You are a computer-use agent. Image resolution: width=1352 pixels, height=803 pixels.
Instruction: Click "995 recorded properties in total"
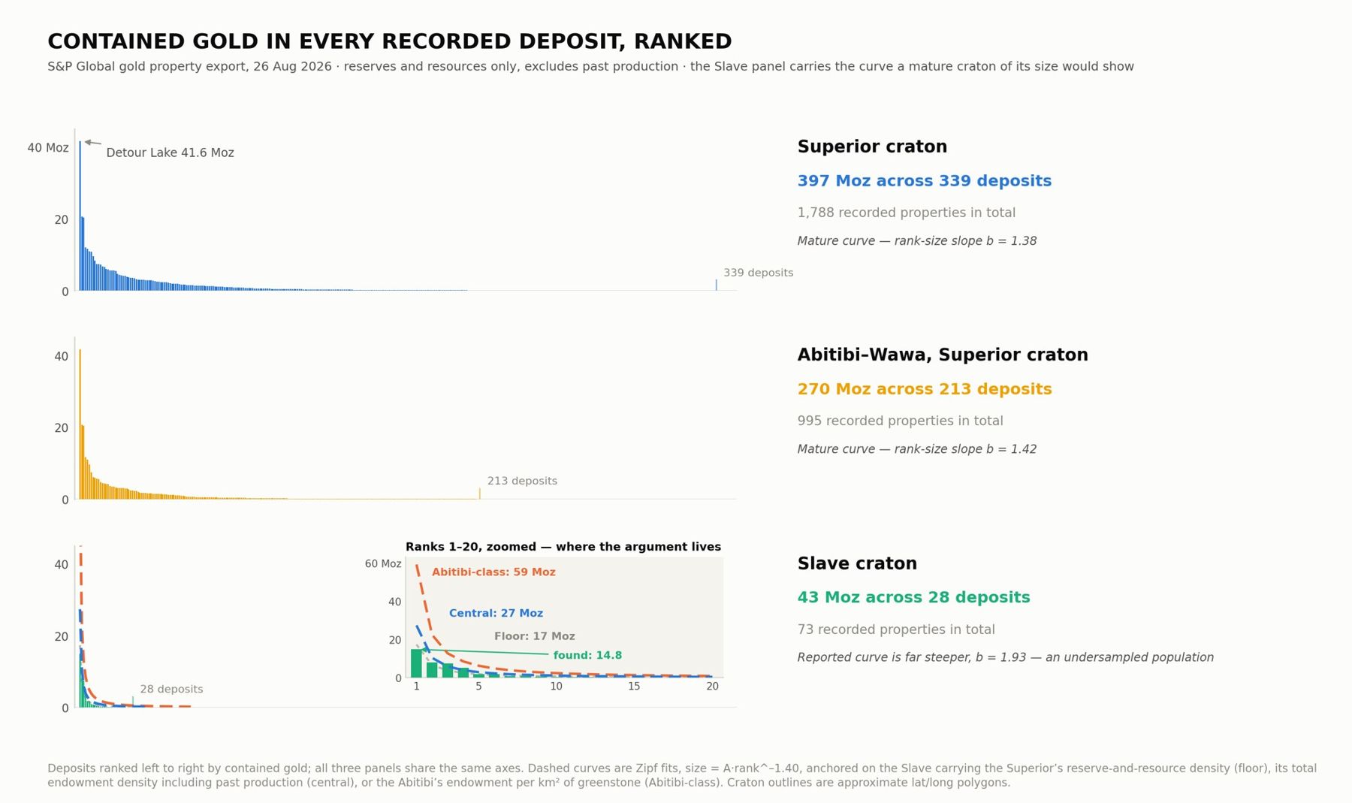point(900,421)
